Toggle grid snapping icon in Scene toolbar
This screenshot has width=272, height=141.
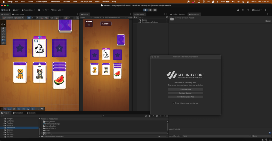coord(41,18)
